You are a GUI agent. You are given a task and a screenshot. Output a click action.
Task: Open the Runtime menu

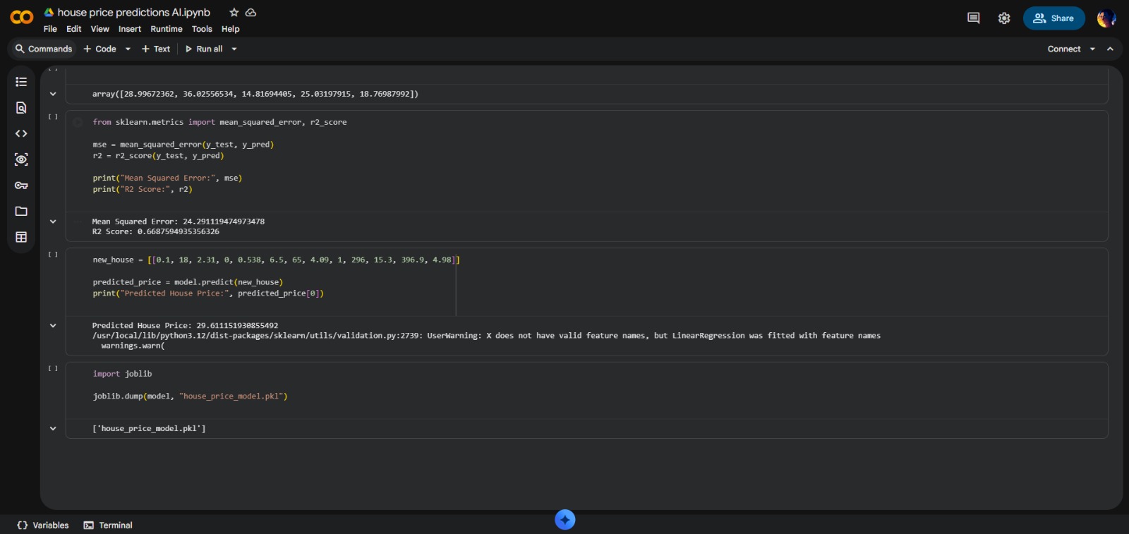click(166, 29)
